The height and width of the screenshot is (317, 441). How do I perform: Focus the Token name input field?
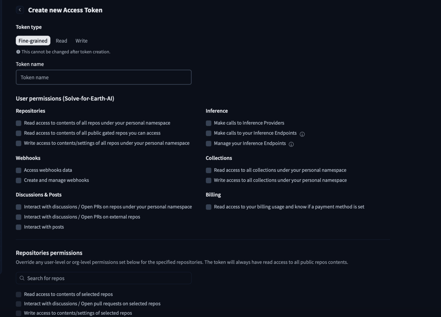tap(103, 77)
